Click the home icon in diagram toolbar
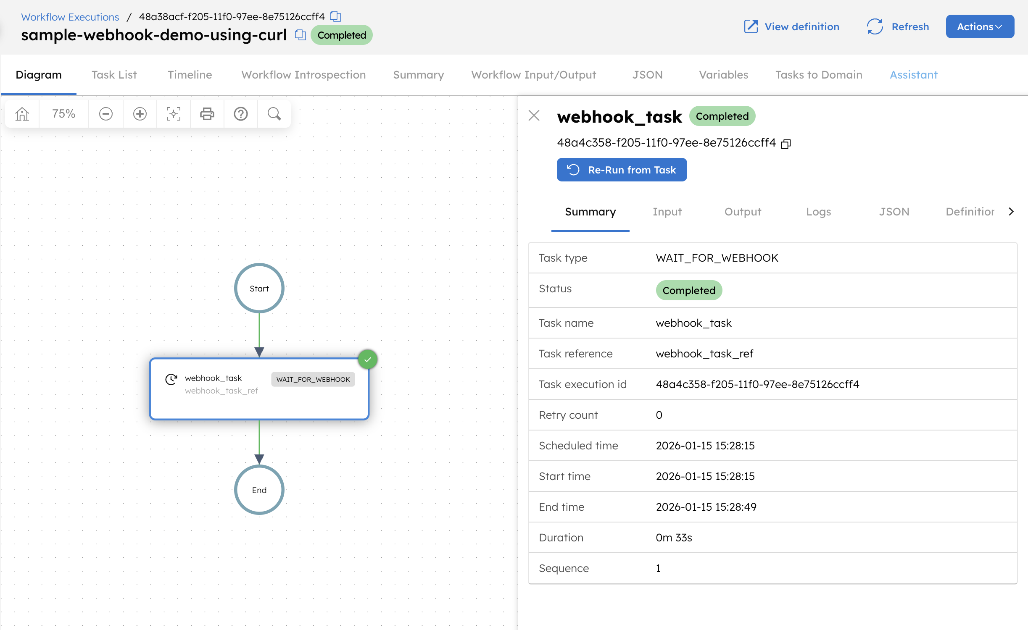This screenshot has width=1028, height=630. click(x=22, y=114)
